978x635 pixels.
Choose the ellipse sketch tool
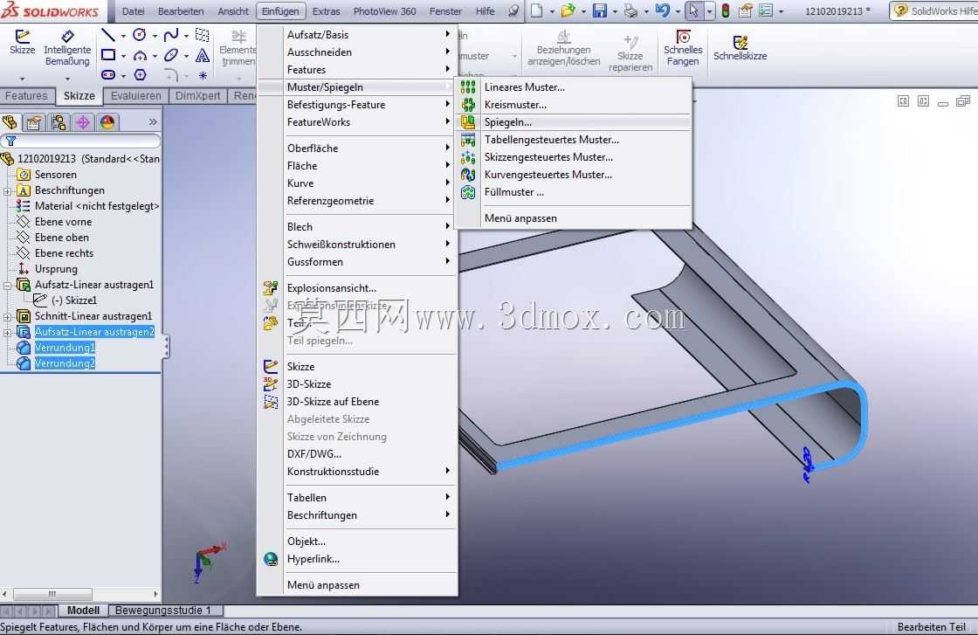click(x=171, y=56)
